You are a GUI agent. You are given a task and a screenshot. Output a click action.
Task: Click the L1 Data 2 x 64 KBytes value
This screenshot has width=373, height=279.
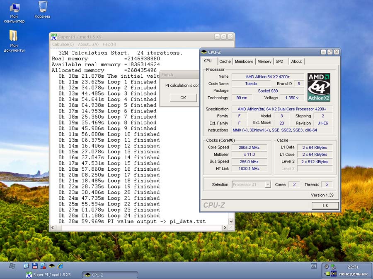[315, 147]
